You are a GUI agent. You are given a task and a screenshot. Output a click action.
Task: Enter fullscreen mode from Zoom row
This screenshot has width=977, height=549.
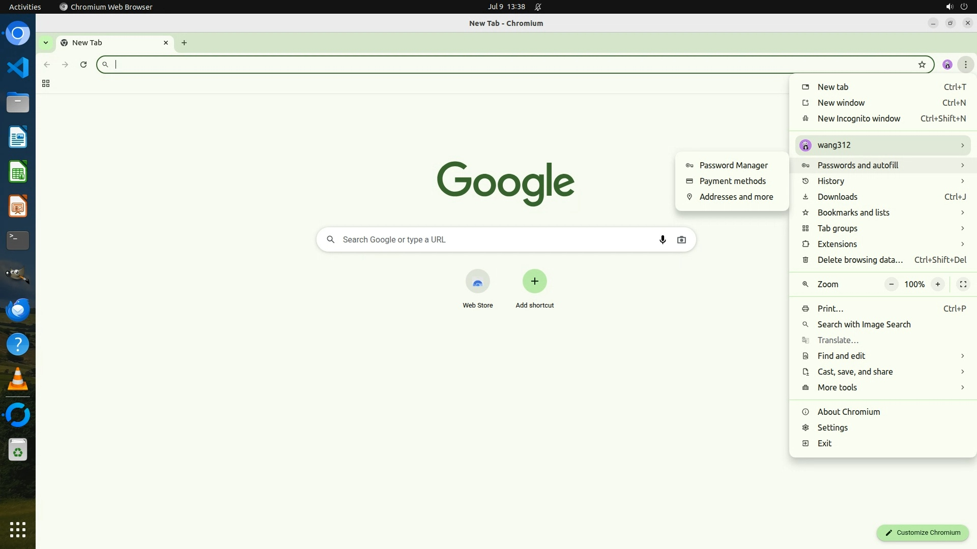pyautogui.click(x=963, y=284)
